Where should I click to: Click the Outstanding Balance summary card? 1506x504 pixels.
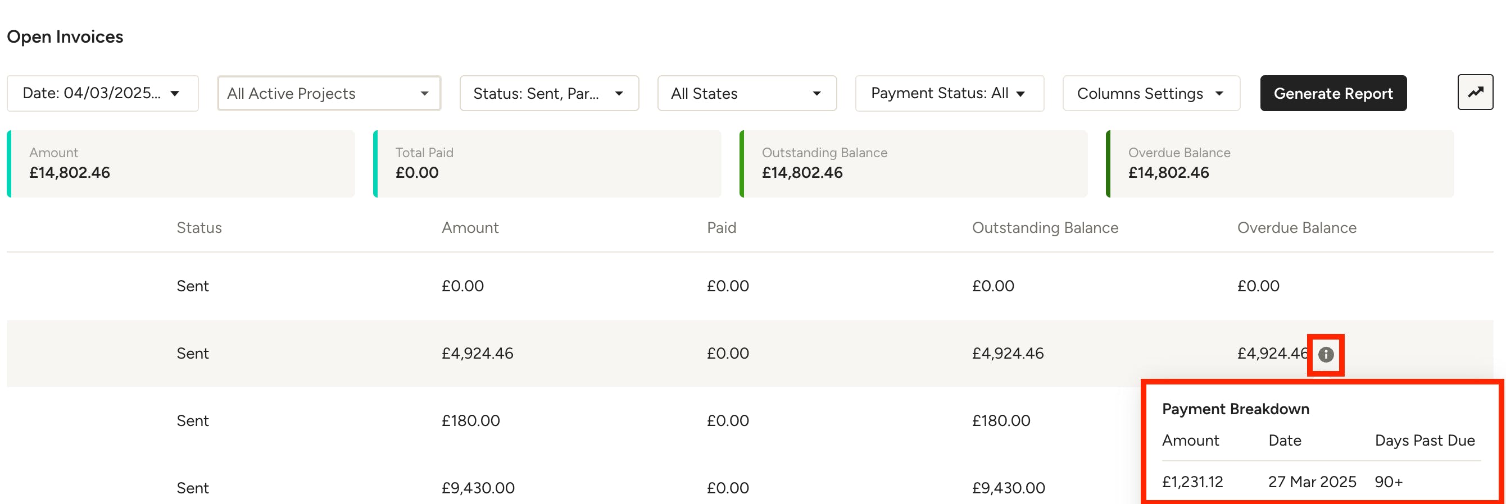[913, 163]
